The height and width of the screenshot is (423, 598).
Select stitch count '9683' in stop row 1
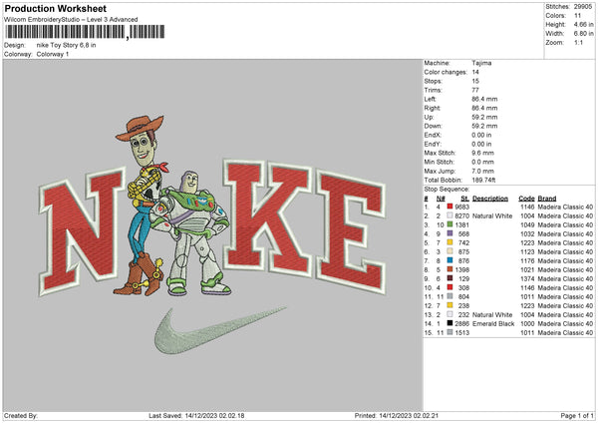point(461,207)
